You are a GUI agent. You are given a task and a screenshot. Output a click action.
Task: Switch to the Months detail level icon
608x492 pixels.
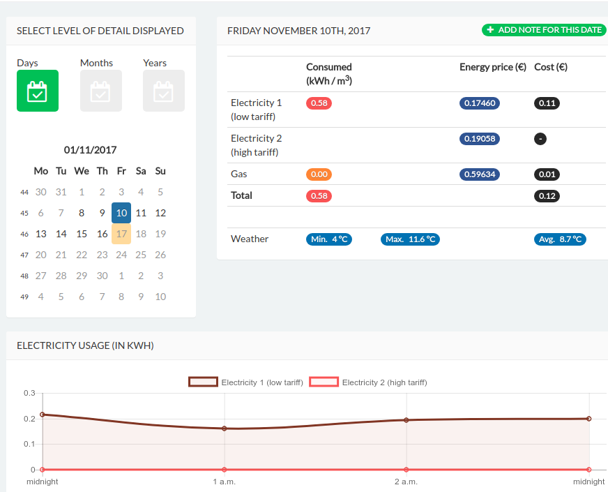pos(101,91)
